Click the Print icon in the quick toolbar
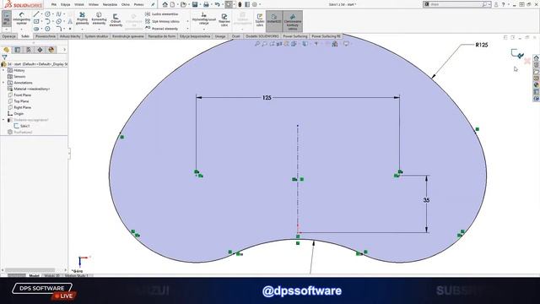This screenshot has width=540, height=304. [206, 4]
